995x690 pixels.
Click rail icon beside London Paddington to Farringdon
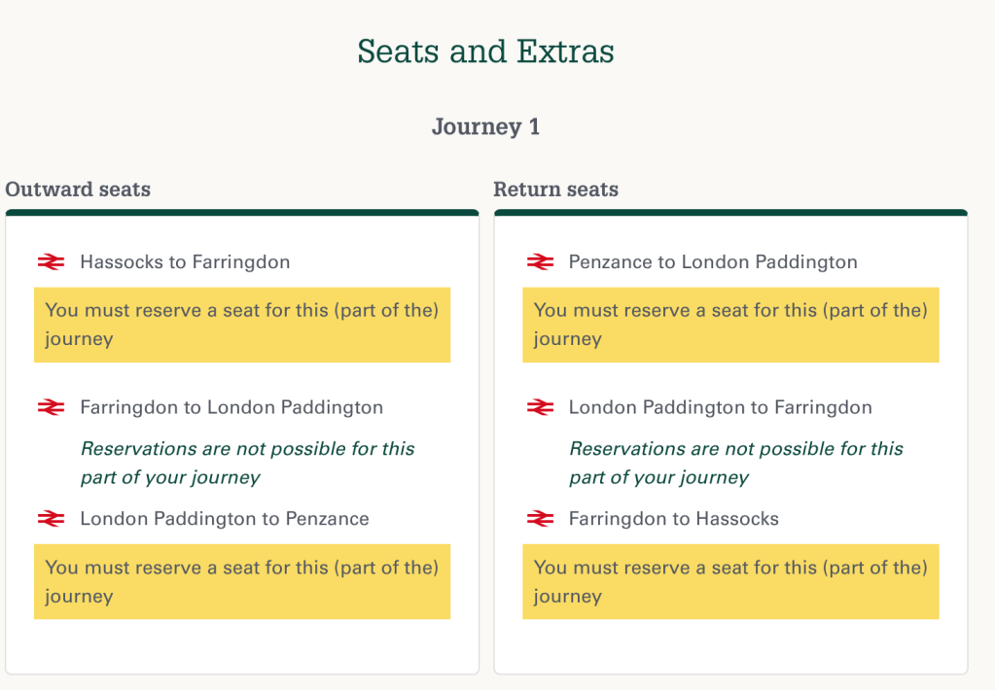point(540,408)
